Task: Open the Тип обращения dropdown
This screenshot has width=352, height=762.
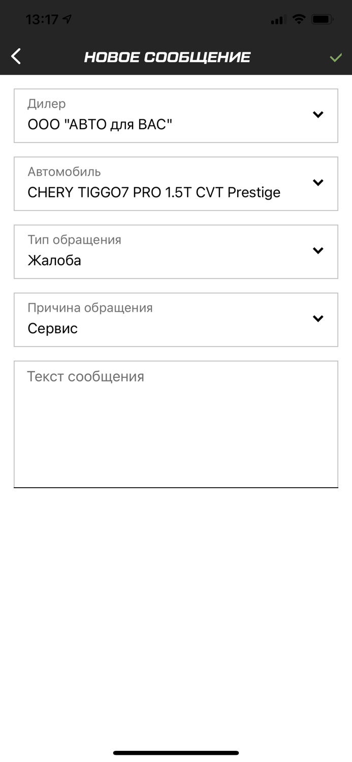Action: point(176,251)
